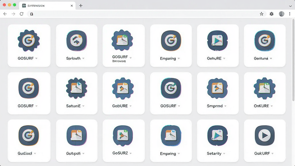The height and width of the screenshot is (166, 295).
Task: Close the EXTENSION tab
Action: coord(72,6)
